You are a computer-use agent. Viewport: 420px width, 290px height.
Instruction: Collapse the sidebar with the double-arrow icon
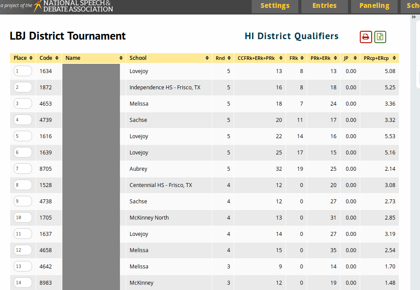coord(413,17)
